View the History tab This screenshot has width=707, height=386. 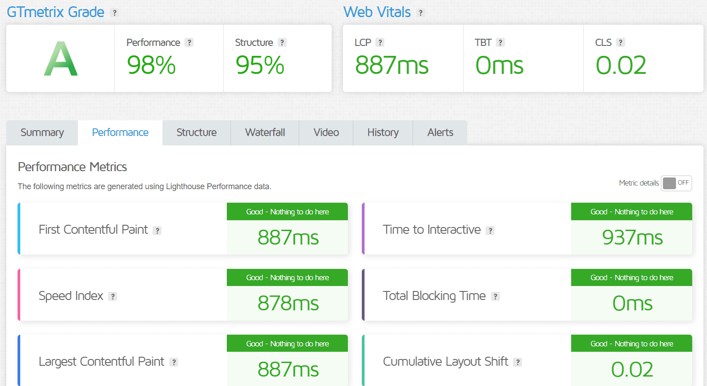tap(383, 132)
